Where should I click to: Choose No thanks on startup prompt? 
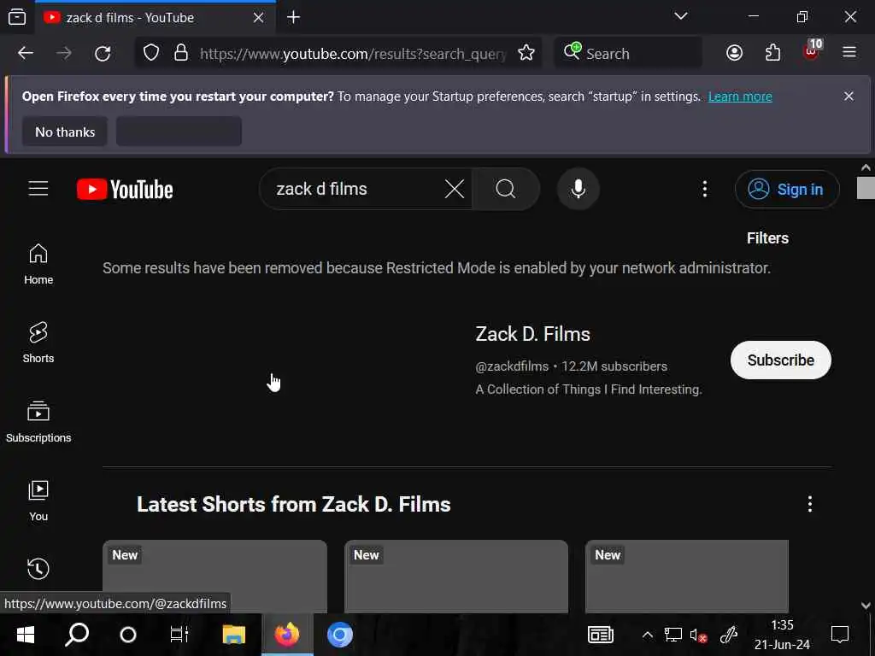click(65, 132)
